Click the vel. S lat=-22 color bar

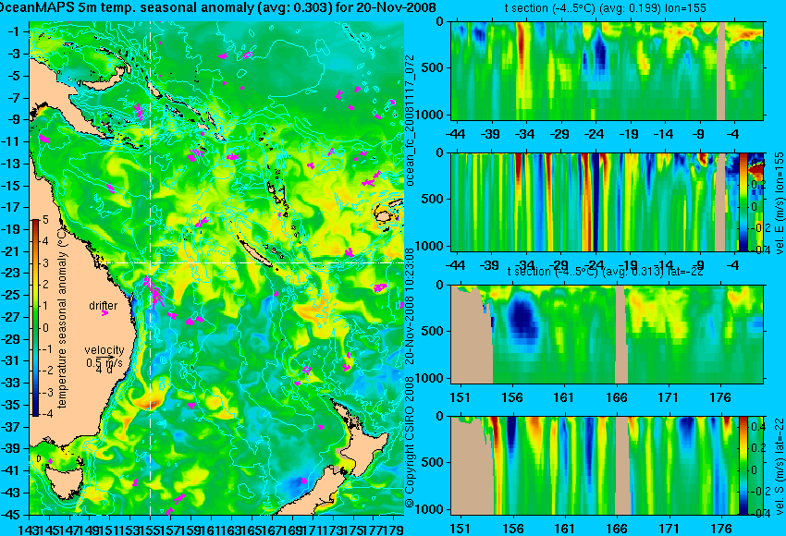tap(743, 466)
